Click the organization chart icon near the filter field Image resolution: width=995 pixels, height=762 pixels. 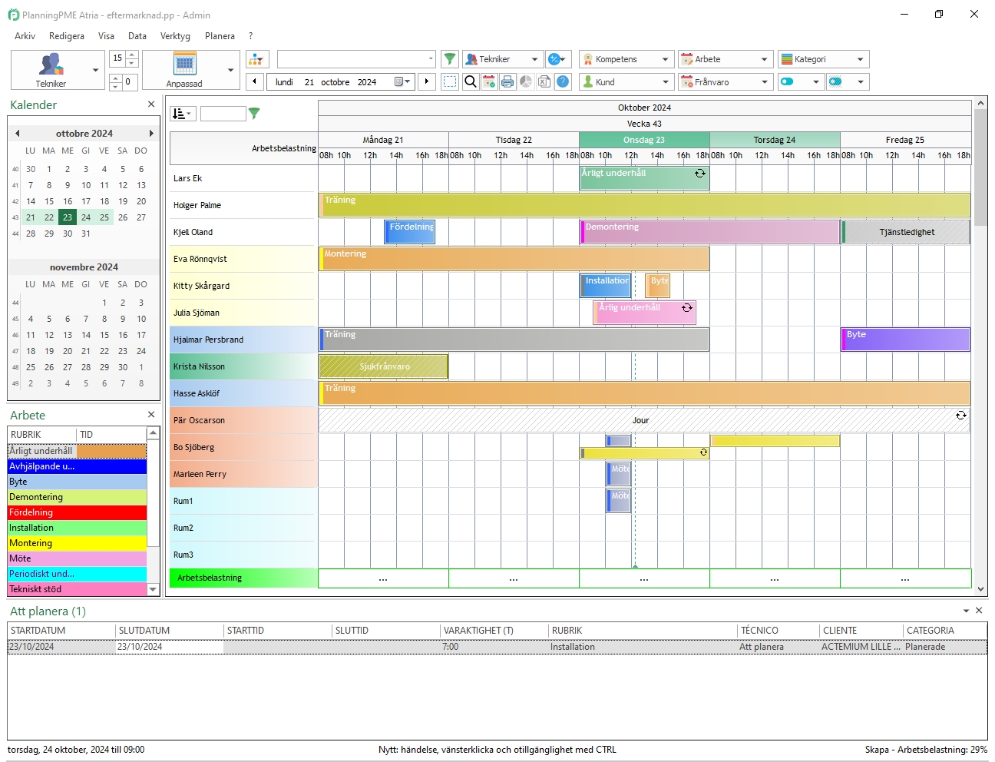(x=256, y=58)
